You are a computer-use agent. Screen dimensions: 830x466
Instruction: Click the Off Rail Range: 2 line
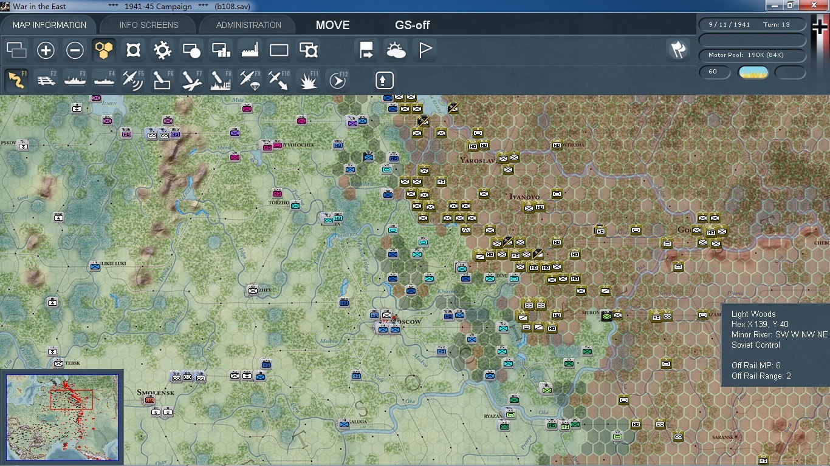761,376
